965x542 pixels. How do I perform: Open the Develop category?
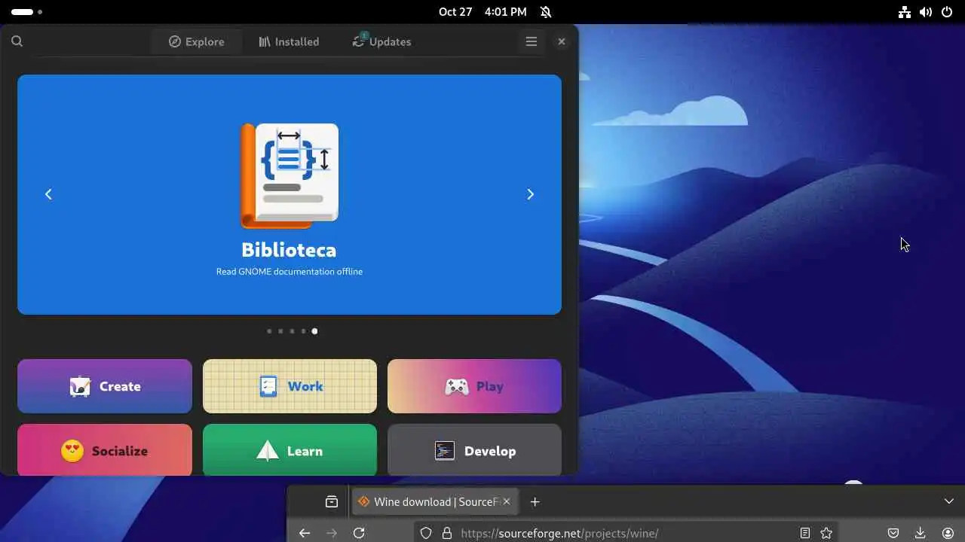474,450
